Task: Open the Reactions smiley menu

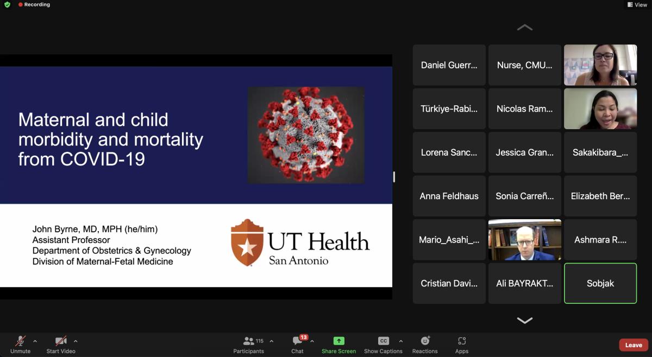Action: click(425, 341)
